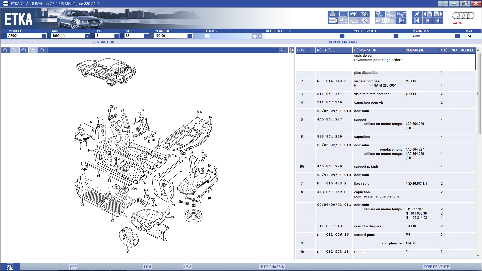Open the Help question mark button in the title bar

[443, 4]
